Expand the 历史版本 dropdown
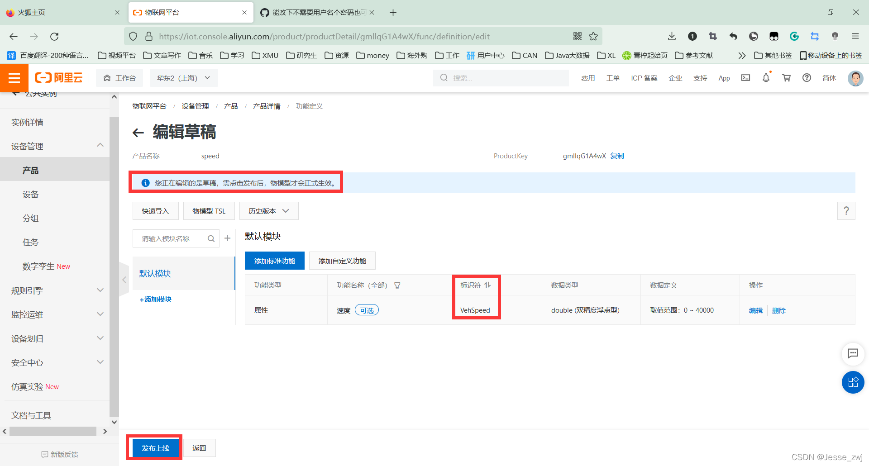The image size is (869, 466). [x=268, y=210]
